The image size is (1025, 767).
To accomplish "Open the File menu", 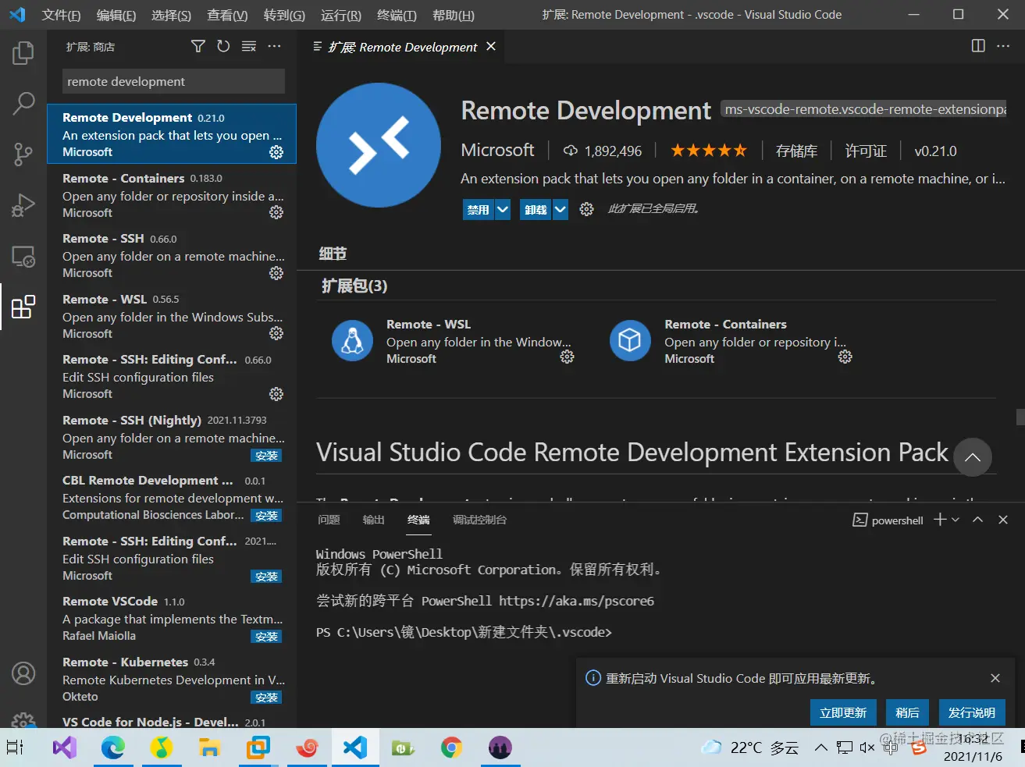I will [x=61, y=15].
